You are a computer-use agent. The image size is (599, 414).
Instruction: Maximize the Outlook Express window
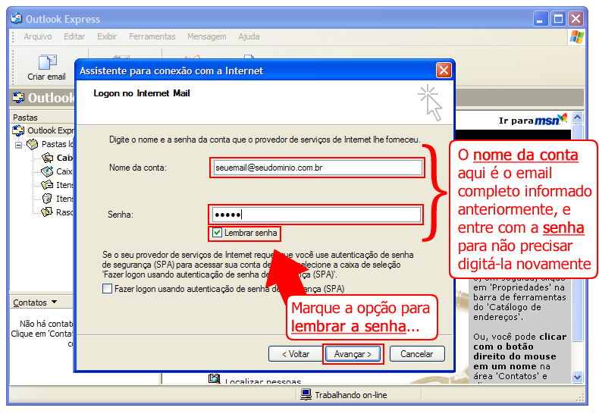[x=558, y=19]
